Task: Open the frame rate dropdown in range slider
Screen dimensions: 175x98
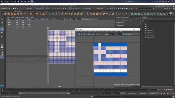Action: (x=155, y=93)
